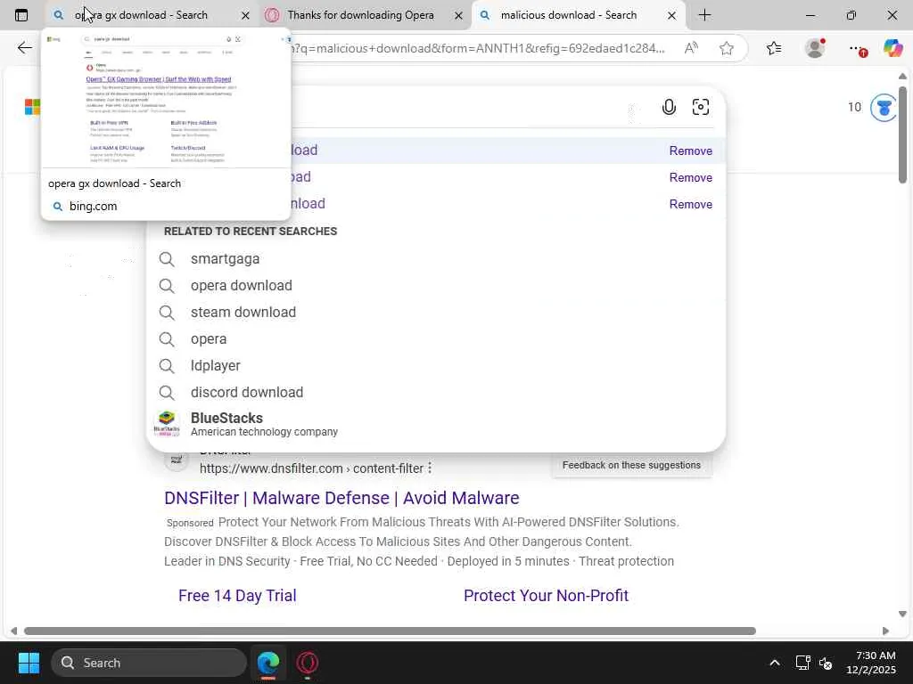Image resolution: width=913 pixels, height=684 pixels.
Task: Open visual search camera icon
Action: coord(701,107)
